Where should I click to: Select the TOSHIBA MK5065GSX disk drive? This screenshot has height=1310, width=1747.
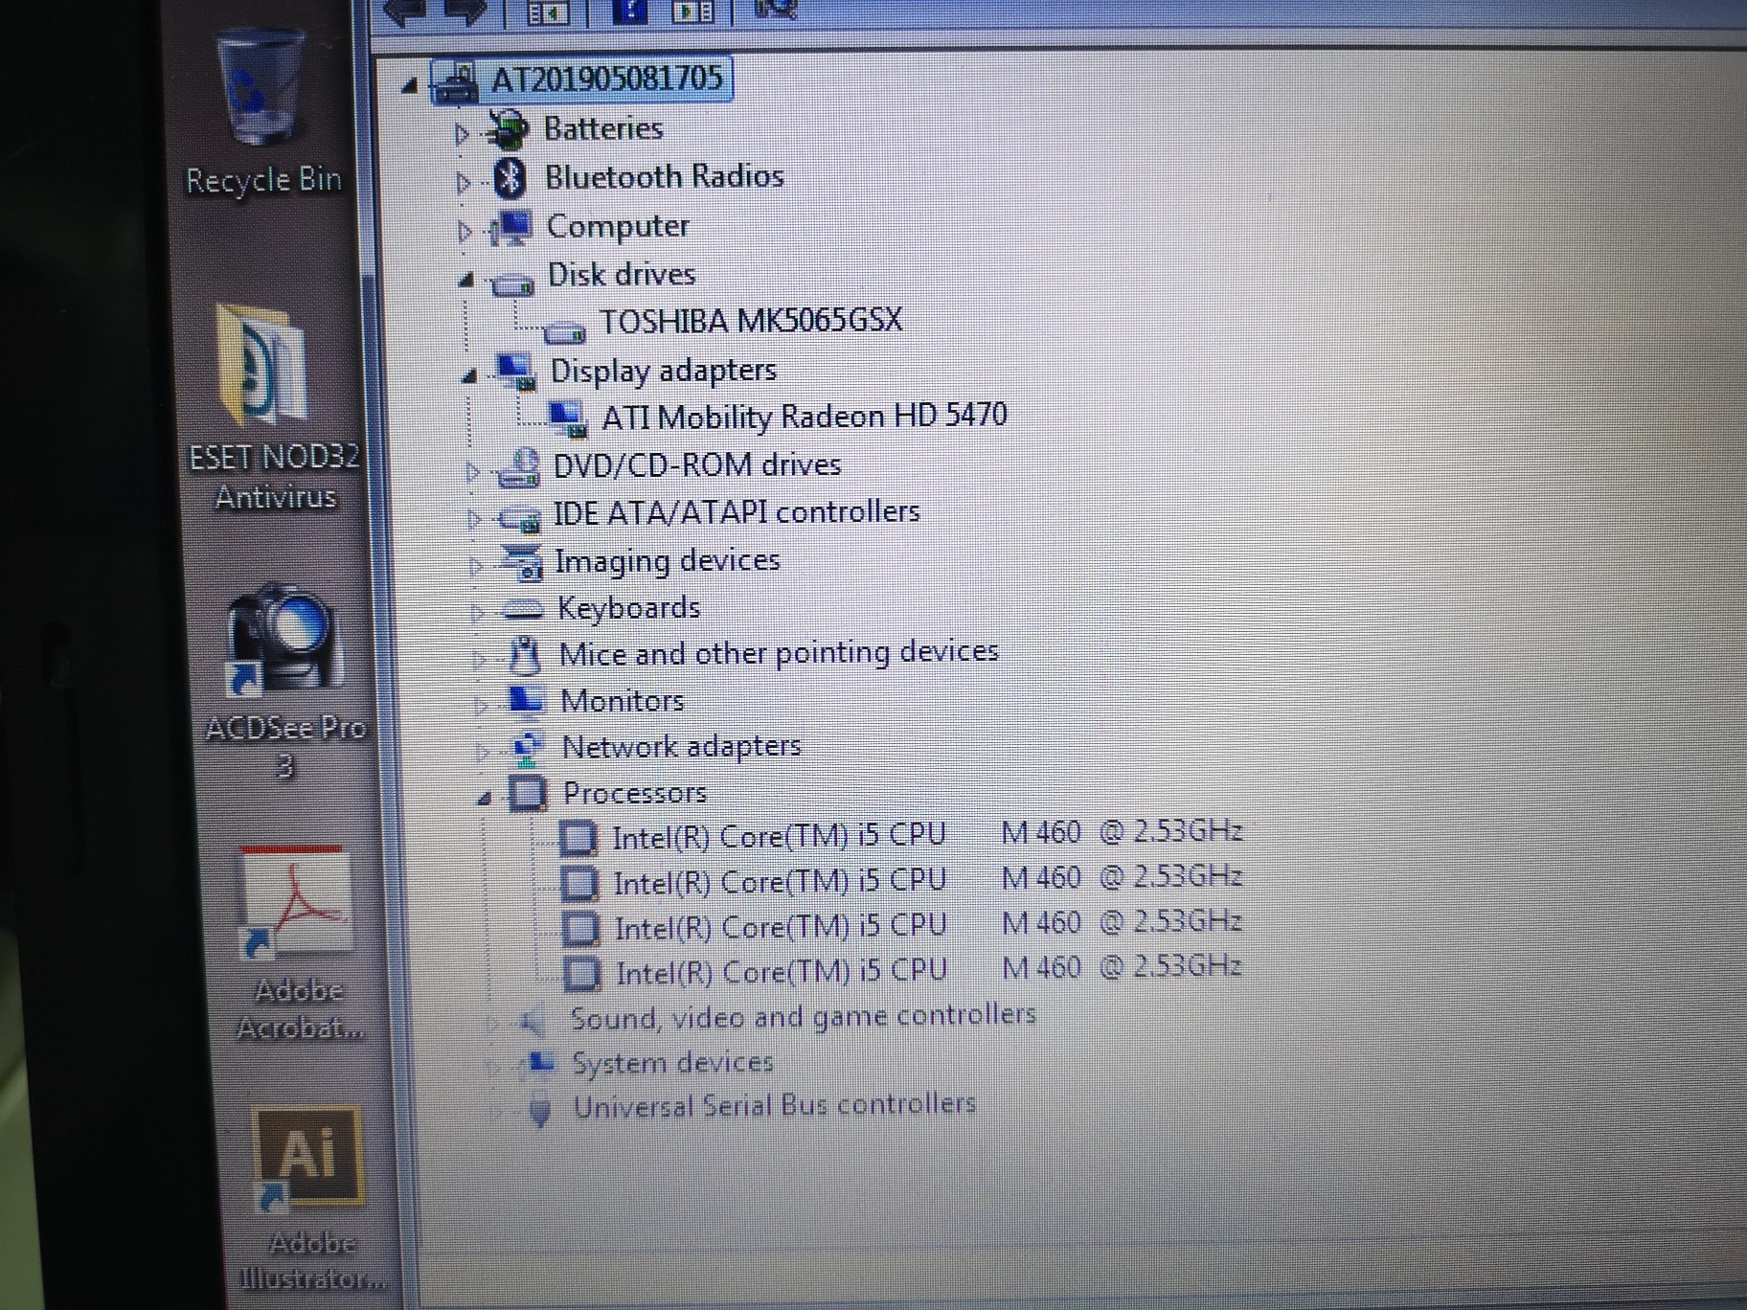tap(750, 321)
